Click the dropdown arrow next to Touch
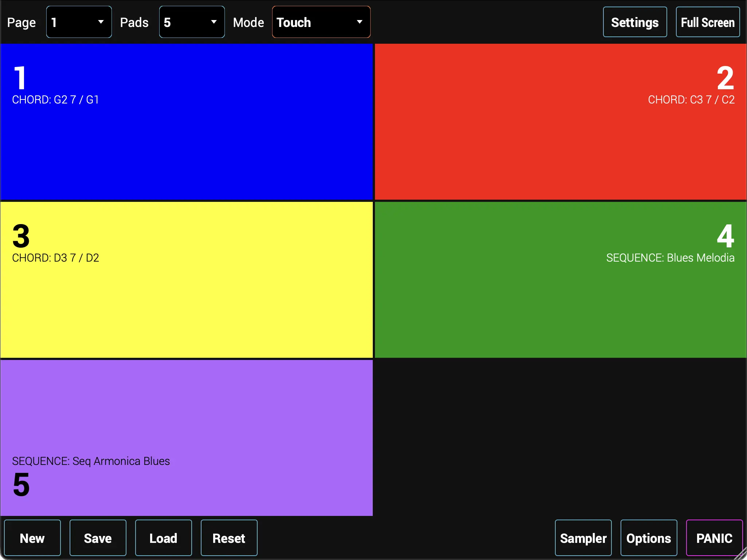 [359, 22]
